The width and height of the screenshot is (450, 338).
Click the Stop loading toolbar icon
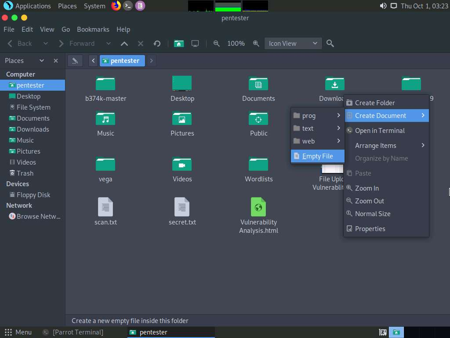click(141, 44)
